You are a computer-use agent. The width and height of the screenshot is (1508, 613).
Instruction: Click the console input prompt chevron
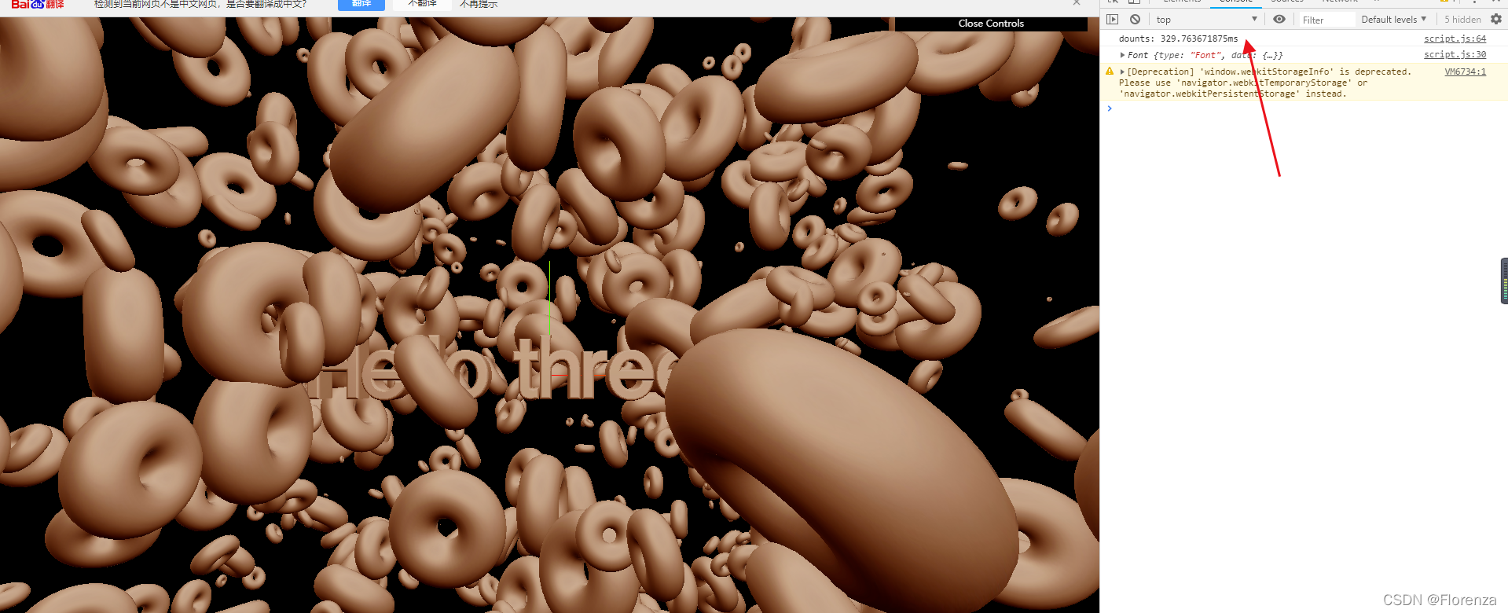[x=1110, y=108]
